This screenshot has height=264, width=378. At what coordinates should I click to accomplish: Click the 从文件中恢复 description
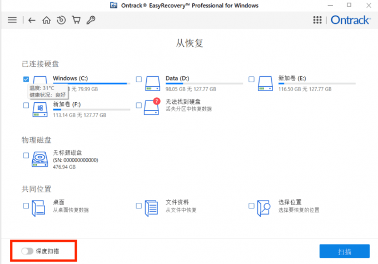[x=181, y=210]
